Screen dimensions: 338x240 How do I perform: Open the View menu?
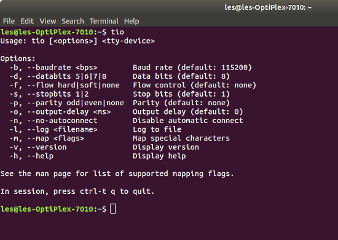pyautogui.click(x=48, y=21)
